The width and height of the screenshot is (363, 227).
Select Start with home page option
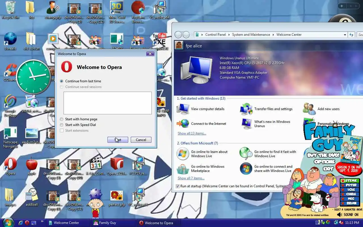[x=79, y=119]
